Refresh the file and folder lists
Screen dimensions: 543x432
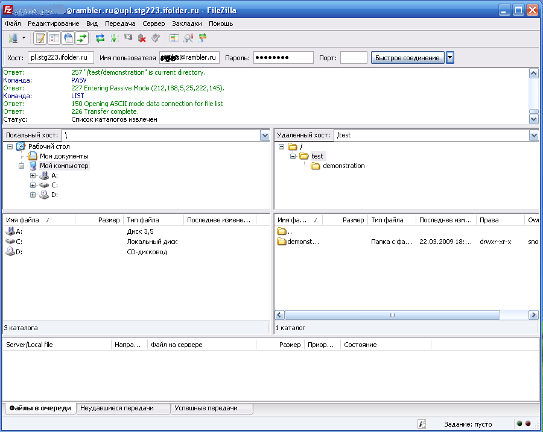click(x=100, y=38)
